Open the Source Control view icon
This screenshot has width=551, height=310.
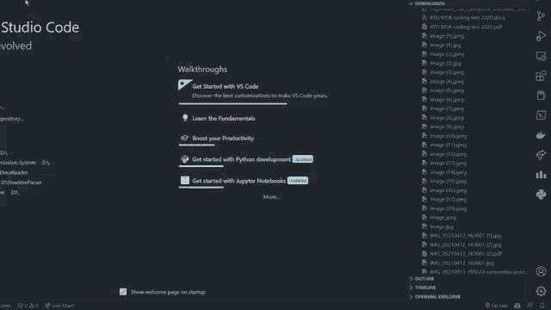pyautogui.click(x=541, y=16)
